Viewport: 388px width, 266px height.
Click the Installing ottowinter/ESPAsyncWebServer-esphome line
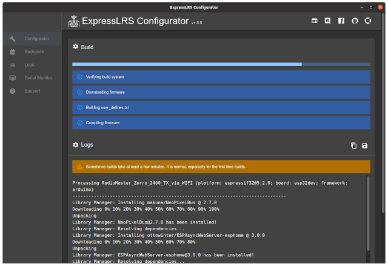pyautogui.click(x=169, y=235)
